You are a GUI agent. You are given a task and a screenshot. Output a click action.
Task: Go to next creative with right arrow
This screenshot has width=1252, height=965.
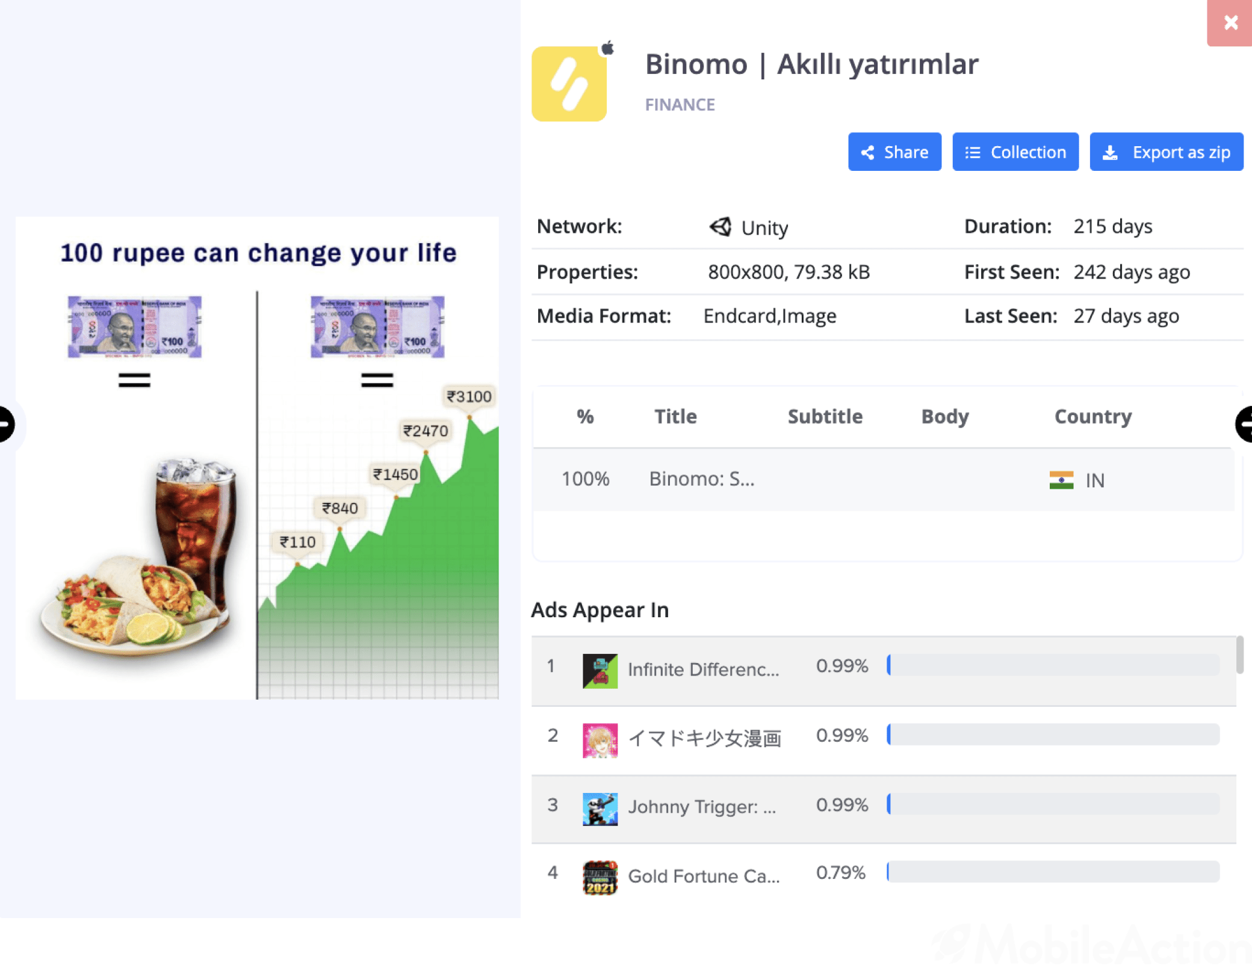(x=1244, y=424)
